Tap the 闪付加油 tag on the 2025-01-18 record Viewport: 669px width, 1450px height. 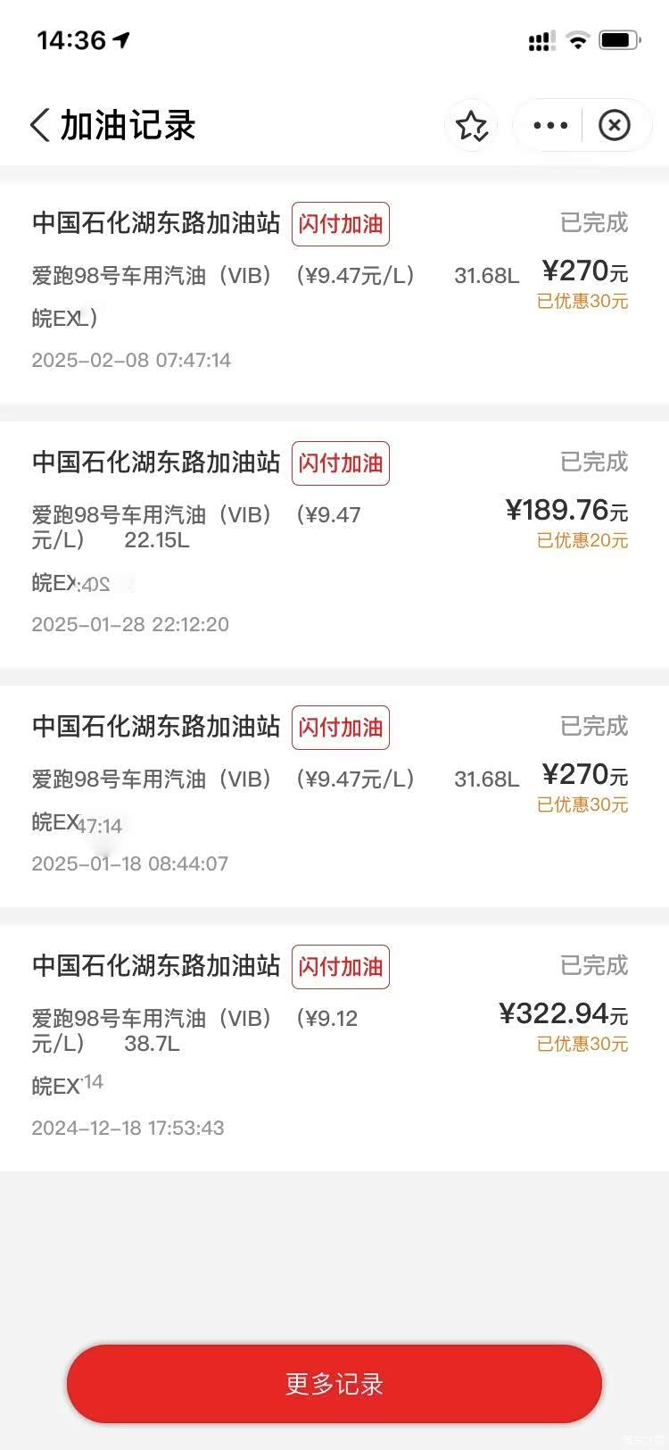tap(341, 728)
